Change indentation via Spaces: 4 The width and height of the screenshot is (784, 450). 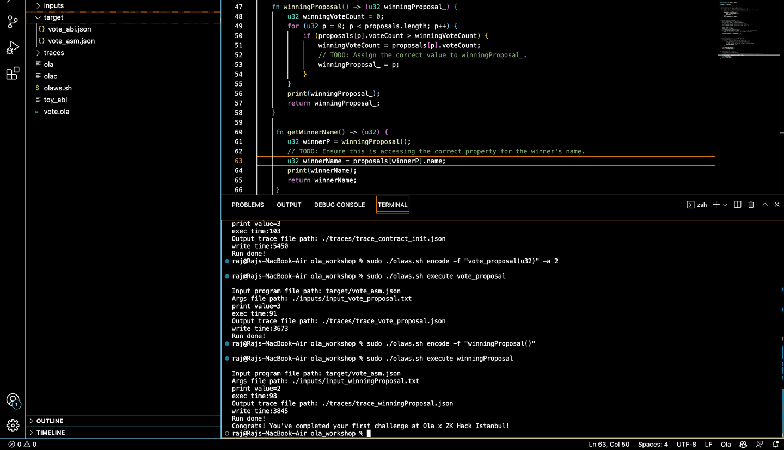(653, 445)
